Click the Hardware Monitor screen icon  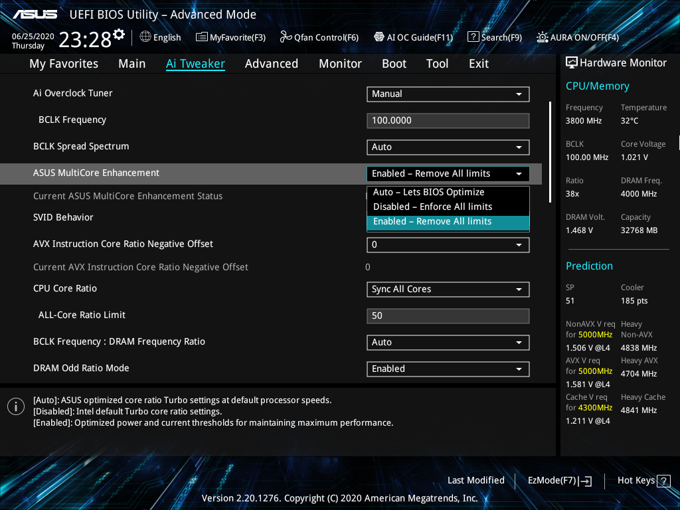572,62
